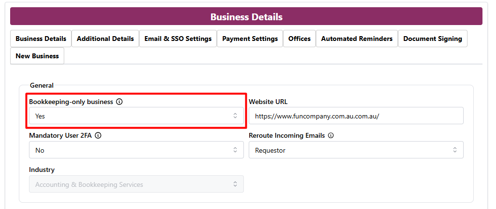Go to the Payment Settings tab
The height and width of the screenshot is (209, 496).
250,39
